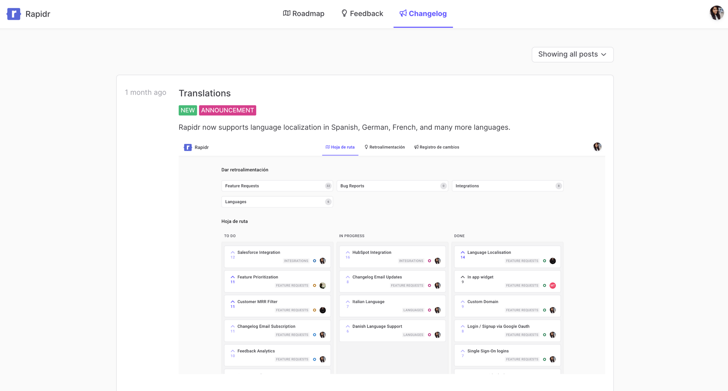Switch to the Retroalimentación tab
Screen dimensions: 728x391
(387, 147)
